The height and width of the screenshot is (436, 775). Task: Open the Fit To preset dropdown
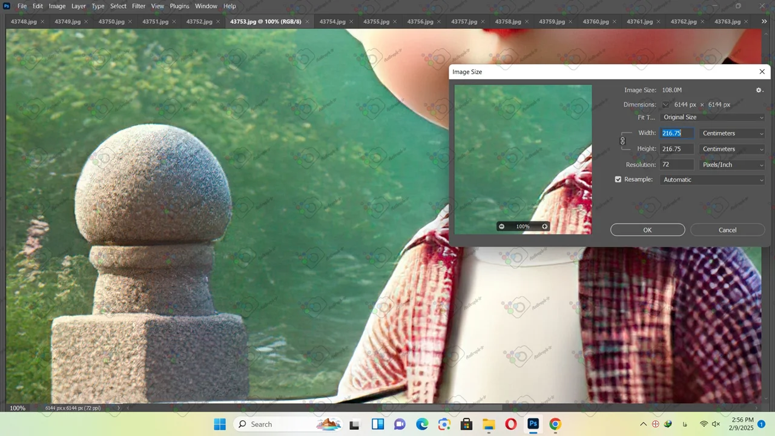(713, 117)
